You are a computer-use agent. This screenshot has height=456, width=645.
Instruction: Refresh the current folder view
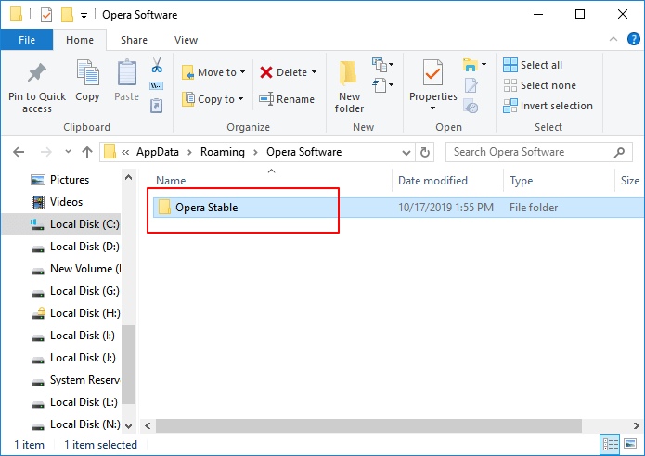click(x=425, y=152)
